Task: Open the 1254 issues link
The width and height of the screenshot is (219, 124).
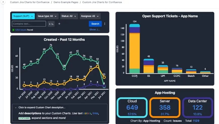Action: click(x=21, y=30)
